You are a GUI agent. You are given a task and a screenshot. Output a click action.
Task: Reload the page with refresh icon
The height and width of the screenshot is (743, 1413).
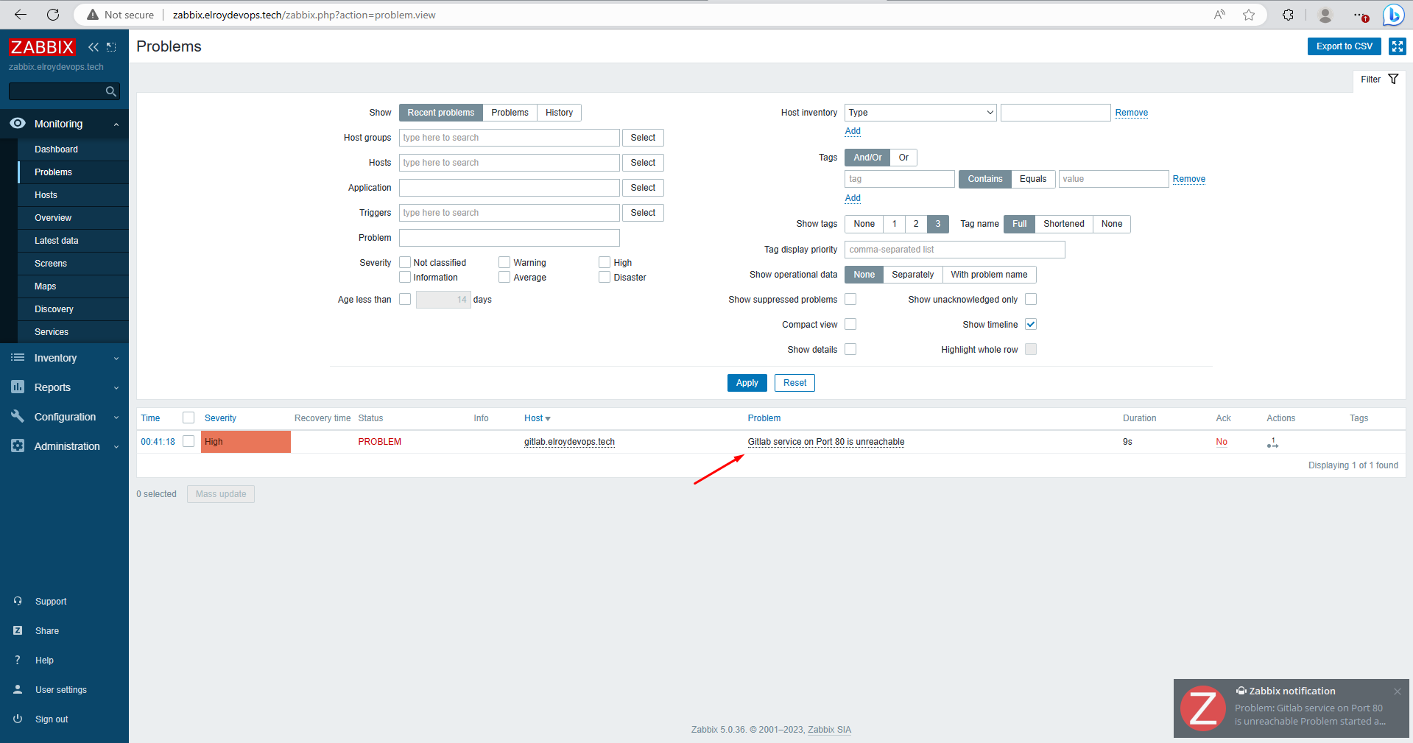point(53,15)
